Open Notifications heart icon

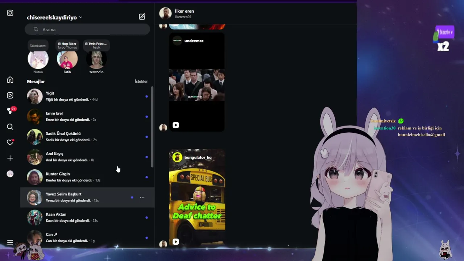[10, 142]
